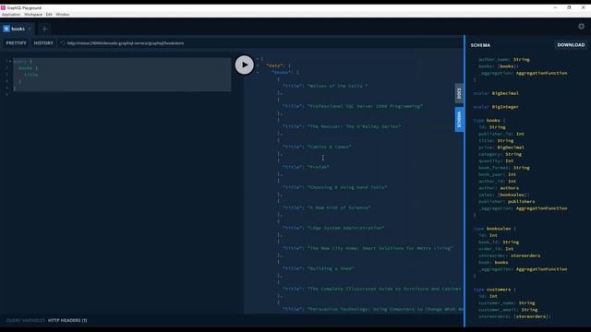Screen dimensions: 591x332
Task: Close the books tab
Action: tap(30, 29)
